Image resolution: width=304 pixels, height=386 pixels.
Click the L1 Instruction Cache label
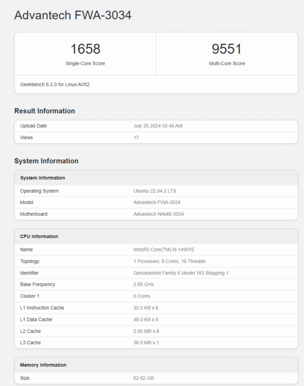pos(42,308)
